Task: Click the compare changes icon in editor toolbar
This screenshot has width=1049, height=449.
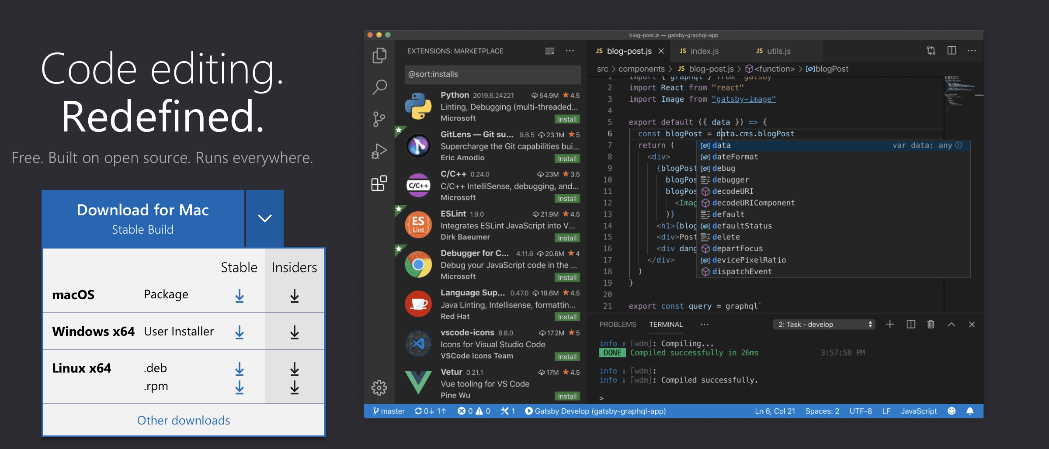Action: click(931, 51)
